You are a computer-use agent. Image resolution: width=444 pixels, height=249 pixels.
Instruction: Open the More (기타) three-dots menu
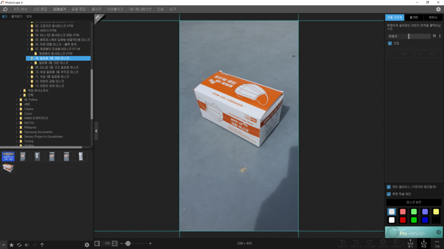437,243
